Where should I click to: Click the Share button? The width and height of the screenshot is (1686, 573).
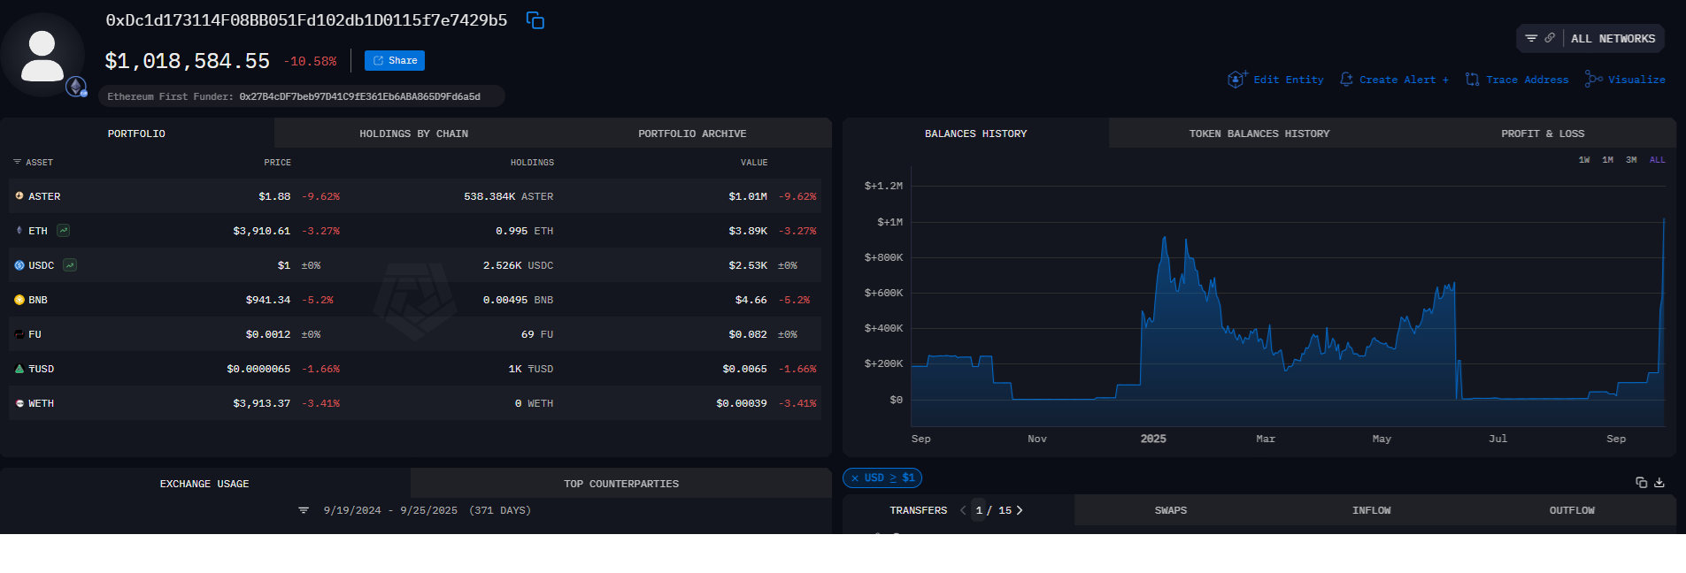click(x=395, y=61)
